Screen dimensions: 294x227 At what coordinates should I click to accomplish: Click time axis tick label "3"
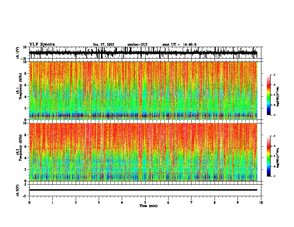[x=99, y=203]
